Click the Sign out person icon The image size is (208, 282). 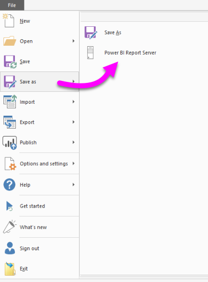click(x=10, y=248)
